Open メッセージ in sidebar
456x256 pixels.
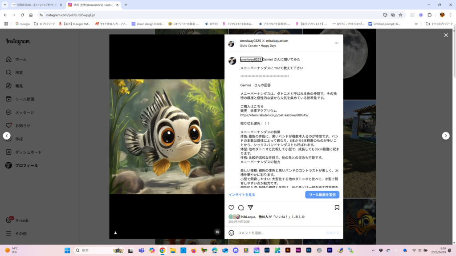20,112
